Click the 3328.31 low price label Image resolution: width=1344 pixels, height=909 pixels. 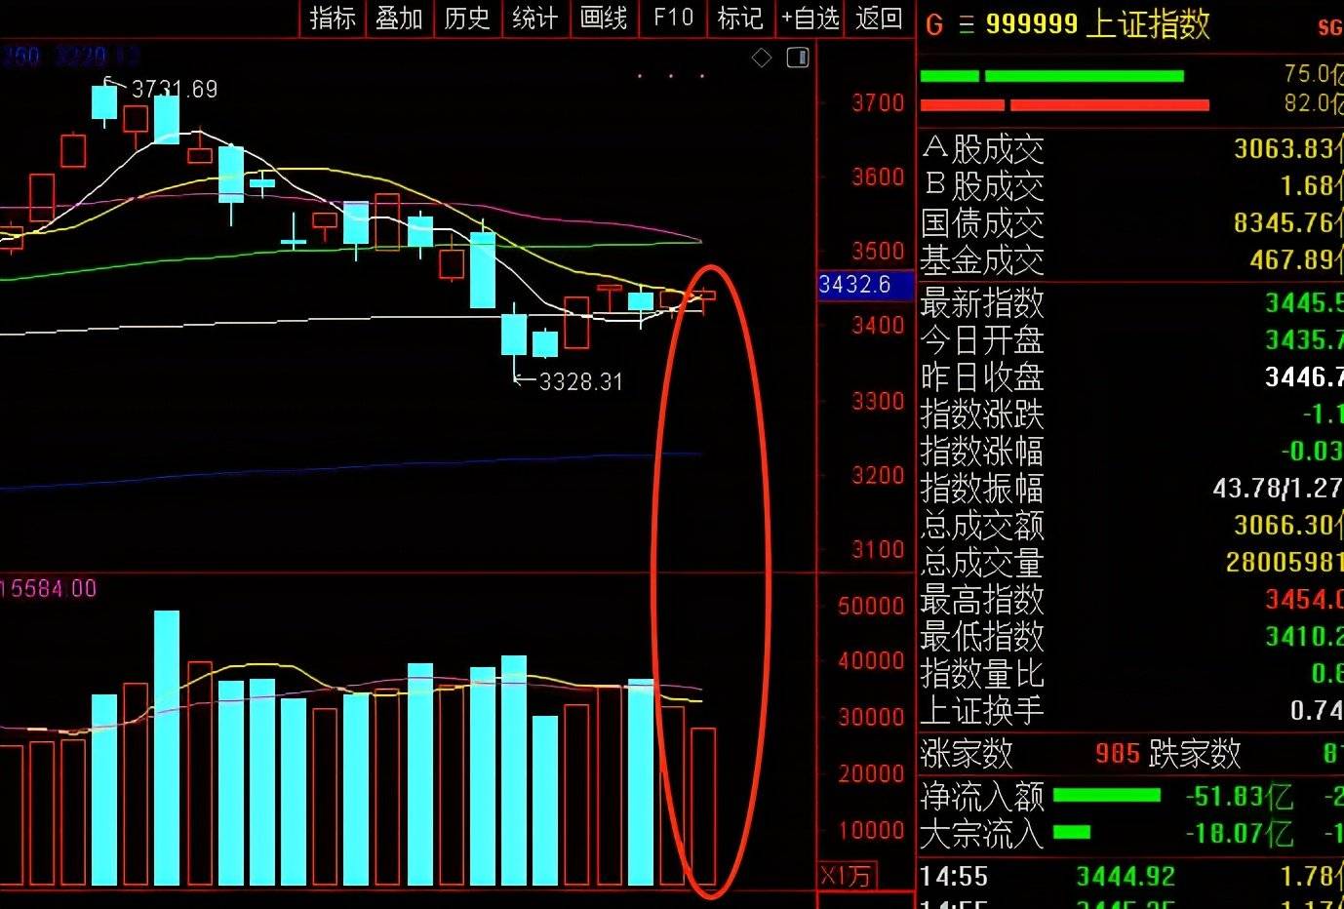(580, 381)
